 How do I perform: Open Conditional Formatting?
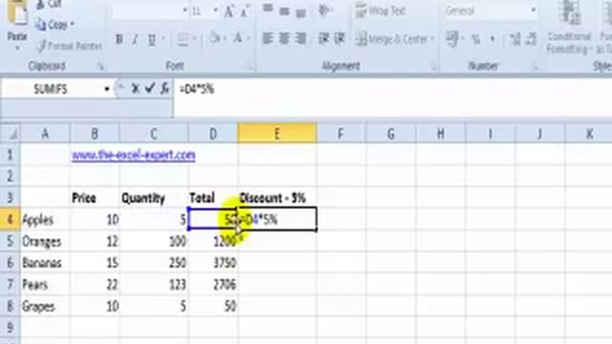568,28
